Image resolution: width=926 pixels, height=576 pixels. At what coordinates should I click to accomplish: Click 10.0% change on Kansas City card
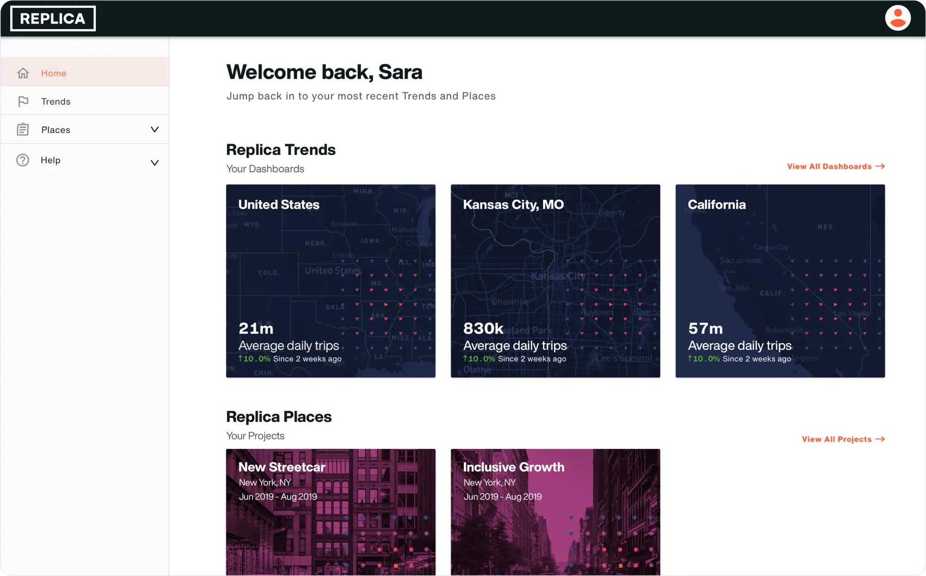click(x=479, y=359)
